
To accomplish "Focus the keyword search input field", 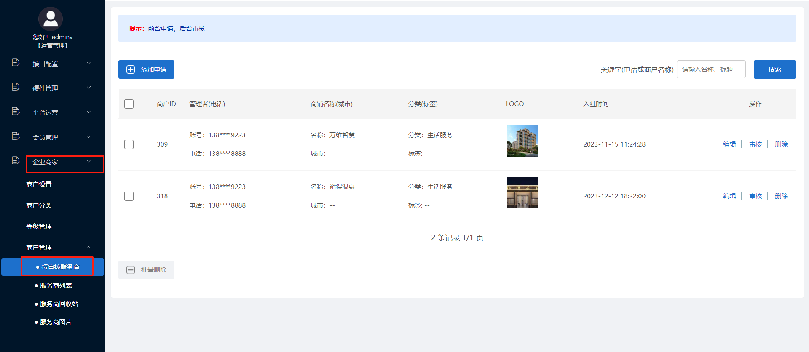I will (711, 69).
